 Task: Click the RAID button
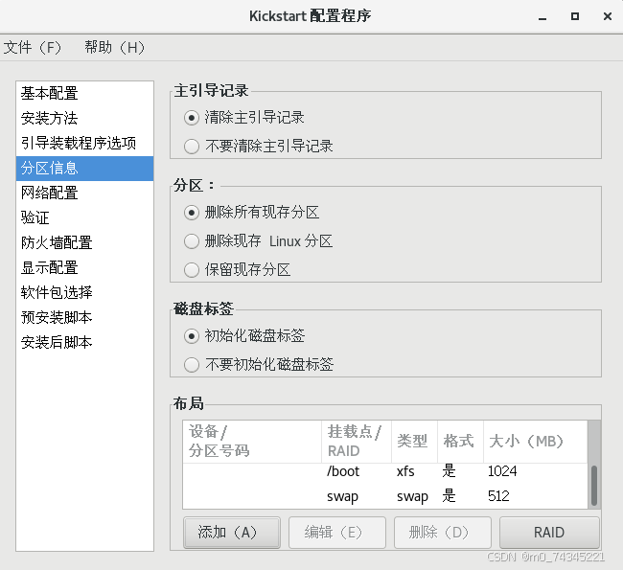(x=549, y=533)
